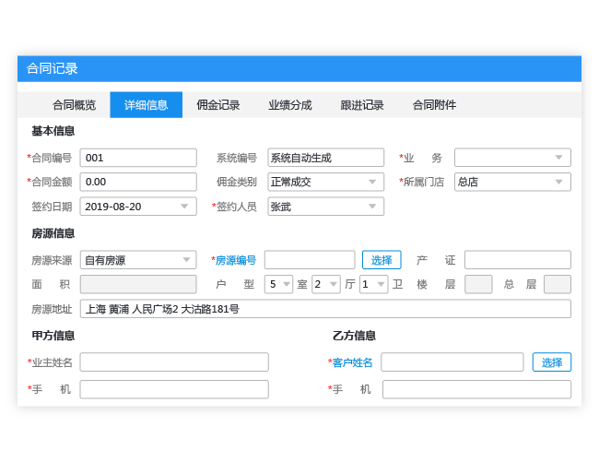Click the 选择 button next to 客户姓名

point(552,362)
